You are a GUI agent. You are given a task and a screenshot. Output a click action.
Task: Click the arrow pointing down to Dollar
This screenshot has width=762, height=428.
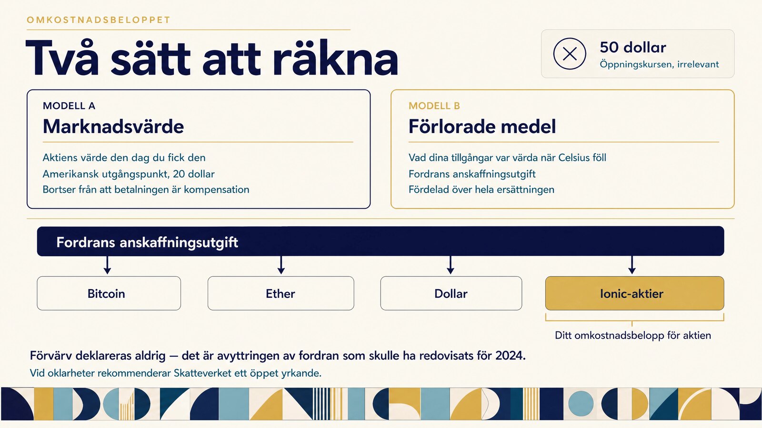tap(451, 265)
